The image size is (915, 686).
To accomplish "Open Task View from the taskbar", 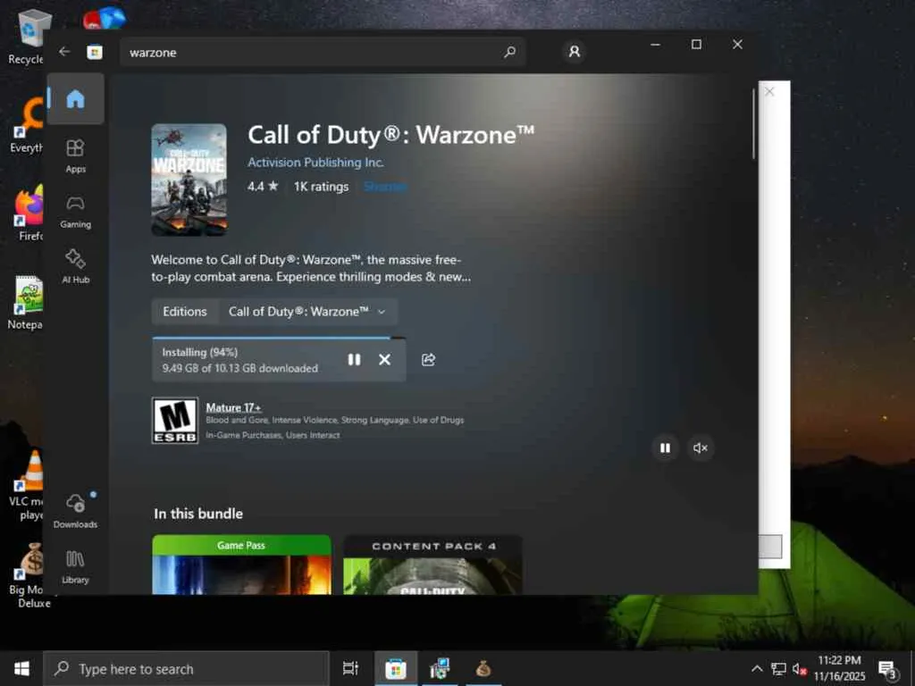I will click(350, 668).
